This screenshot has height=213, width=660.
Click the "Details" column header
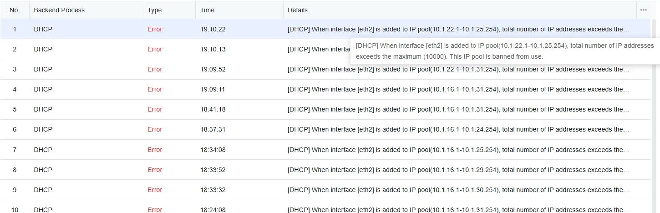(x=298, y=10)
